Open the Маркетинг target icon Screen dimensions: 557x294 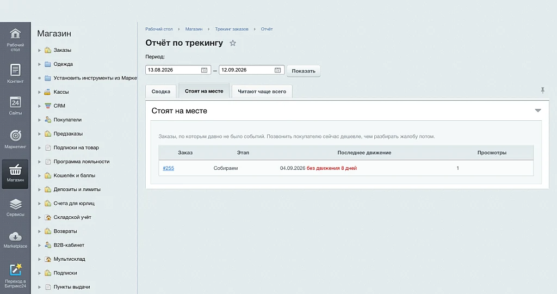[x=15, y=136]
